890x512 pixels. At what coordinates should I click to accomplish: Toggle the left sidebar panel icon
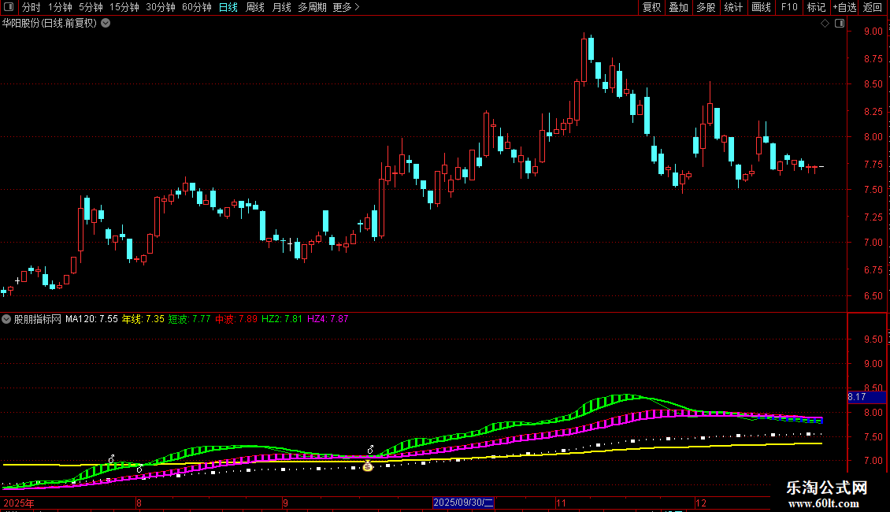tap(9, 7)
